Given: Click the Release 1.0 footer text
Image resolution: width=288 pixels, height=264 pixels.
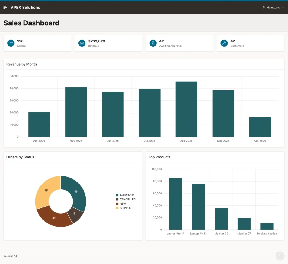Looking at the screenshot, I should pyautogui.click(x=10, y=256).
